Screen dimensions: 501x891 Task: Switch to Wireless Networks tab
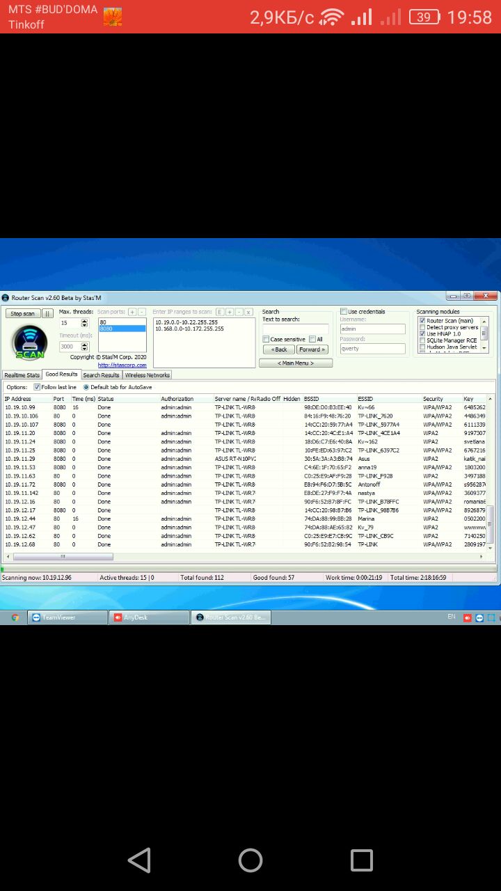point(148,375)
